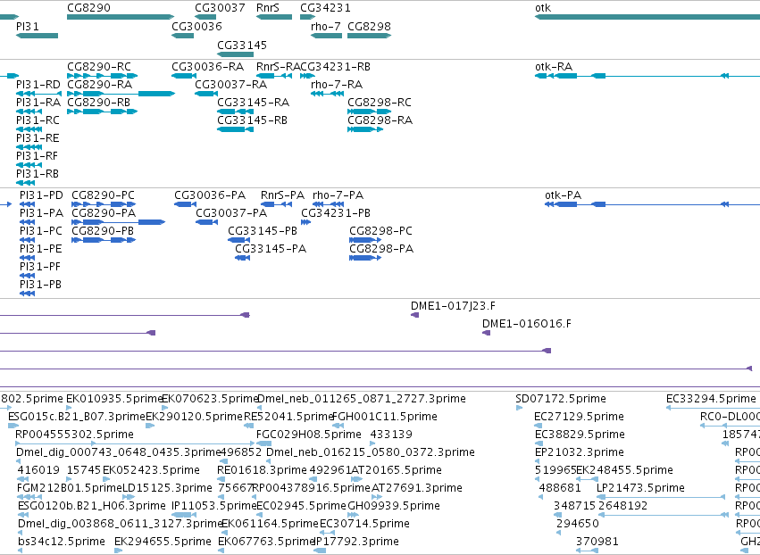Select the CG8298-PA protein label
The width and height of the screenshot is (760, 555).
click(381, 249)
